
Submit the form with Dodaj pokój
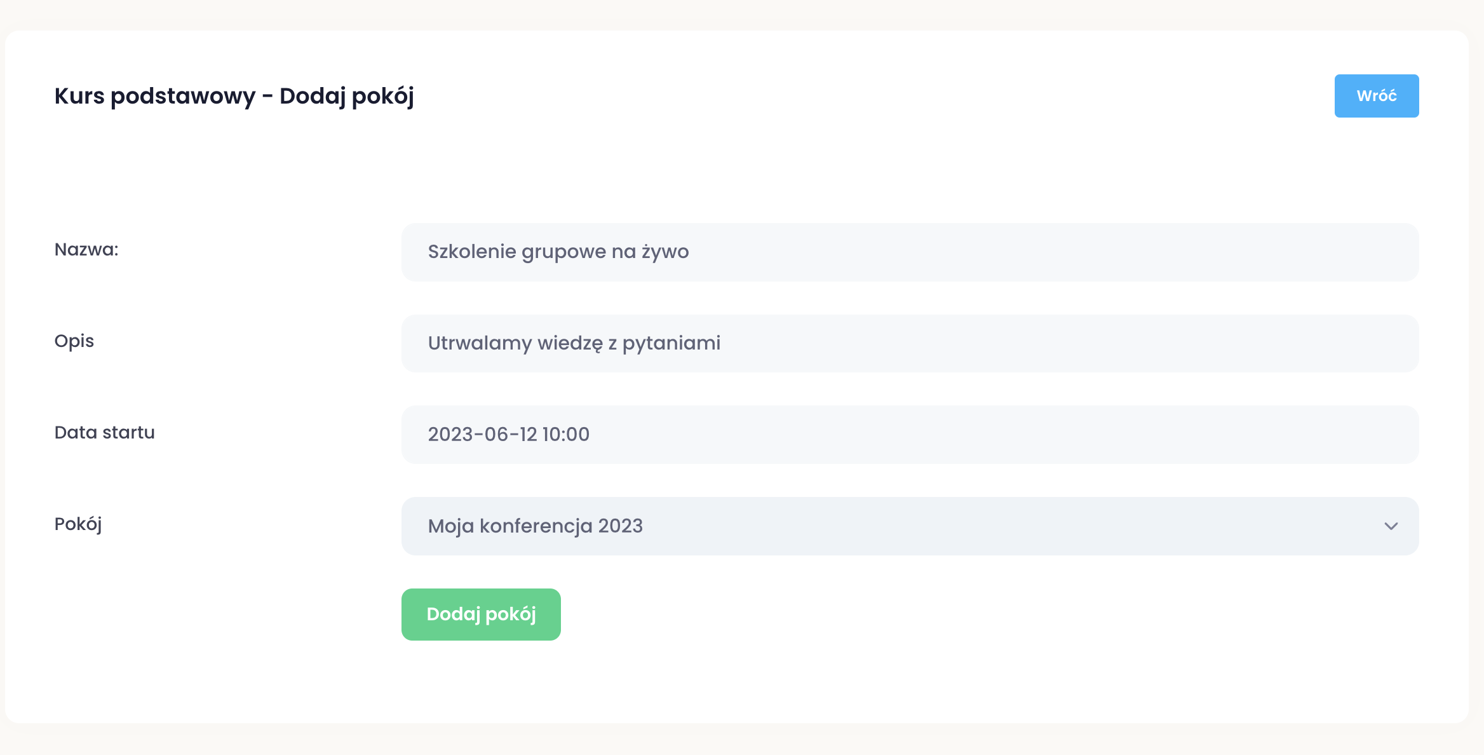tap(481, 615)
